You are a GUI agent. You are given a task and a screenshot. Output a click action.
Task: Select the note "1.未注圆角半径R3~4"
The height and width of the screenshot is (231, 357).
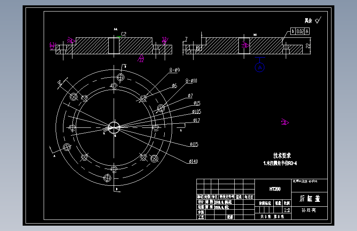click(280, 163)
